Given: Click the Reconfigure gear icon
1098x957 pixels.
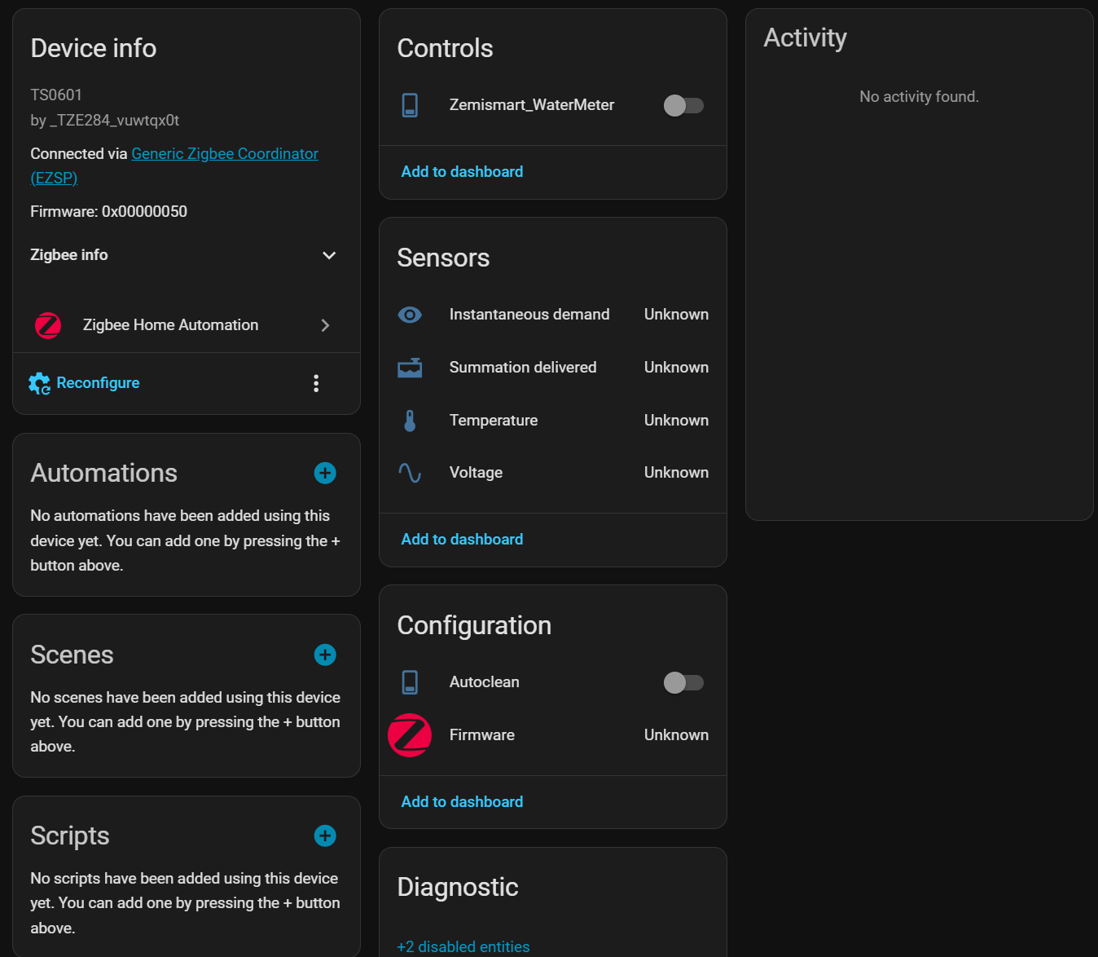Looking at the screenshot, I should (x=39, y=383).
